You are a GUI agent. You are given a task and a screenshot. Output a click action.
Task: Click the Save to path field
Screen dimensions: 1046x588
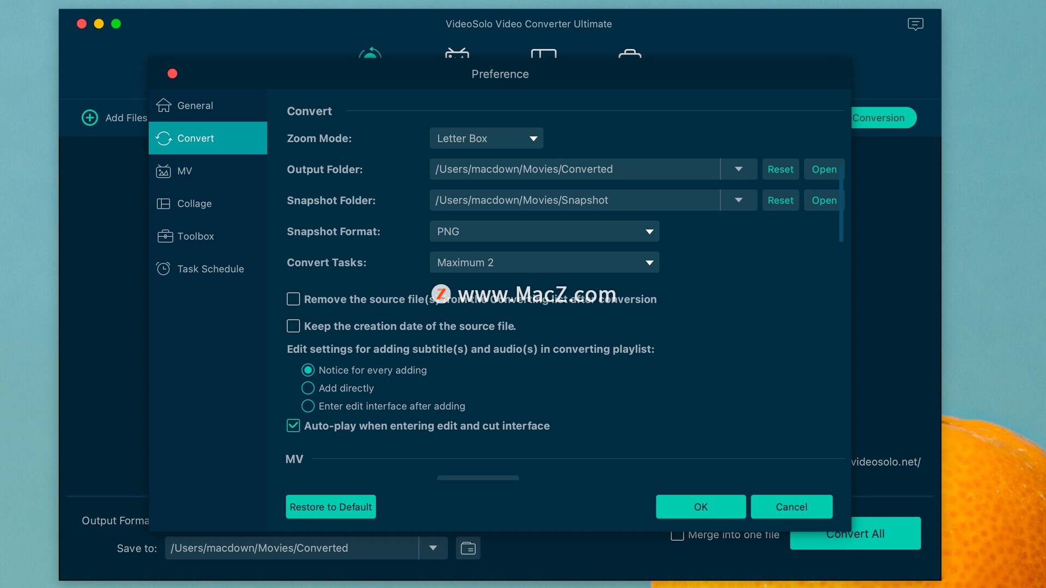(x=291, y=548)
